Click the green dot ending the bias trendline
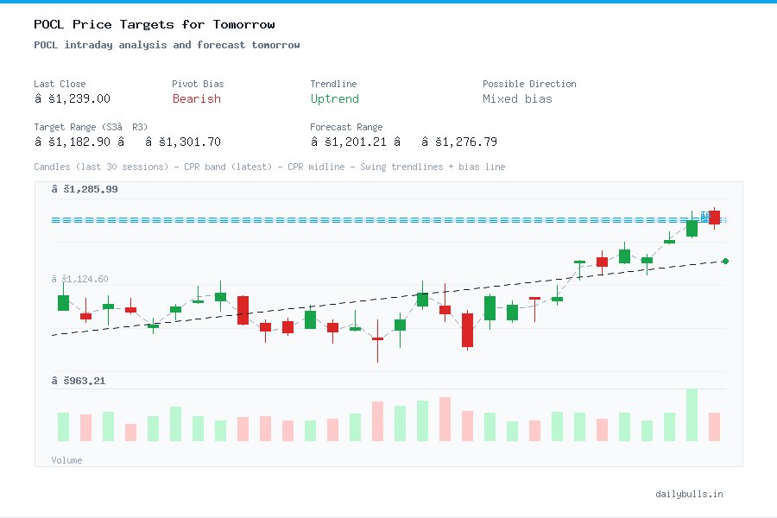Screen dimensions: 777x518 724,260
